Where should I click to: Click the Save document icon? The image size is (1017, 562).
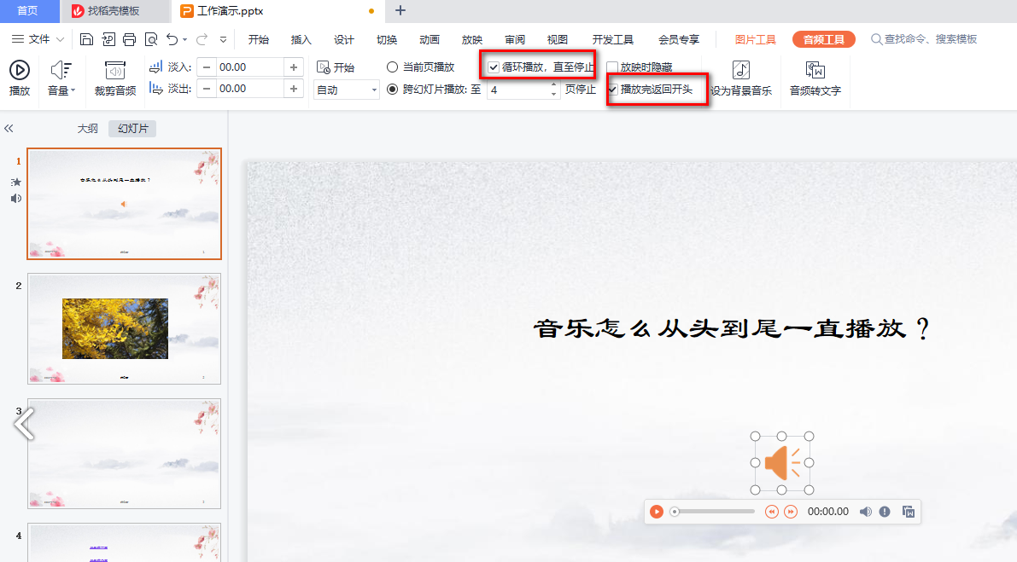[x=88, y=38]
